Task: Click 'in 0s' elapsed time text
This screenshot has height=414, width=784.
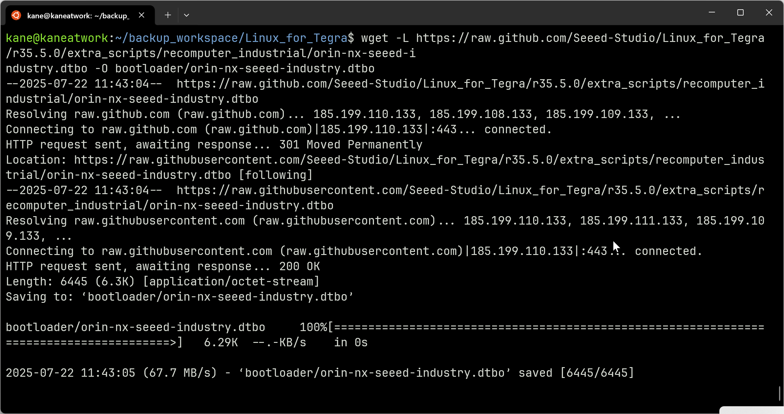Action: pos(351,342)
